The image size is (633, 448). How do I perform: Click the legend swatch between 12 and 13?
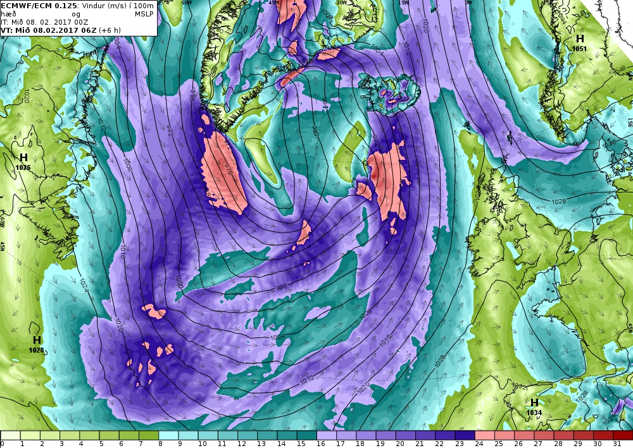(x=248, y=435)
